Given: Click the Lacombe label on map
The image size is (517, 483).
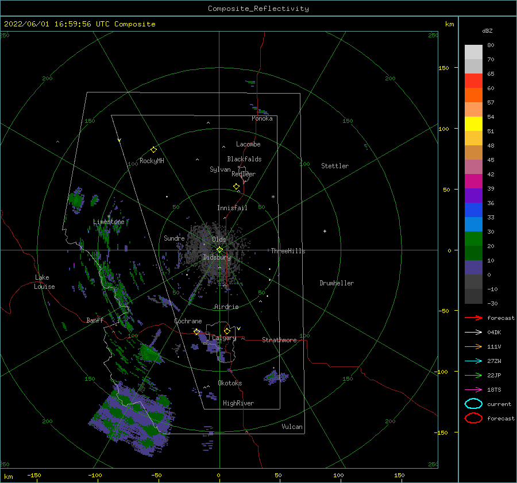Looking at the screenshot, I should pyautogui.click(x=248, y=144).
